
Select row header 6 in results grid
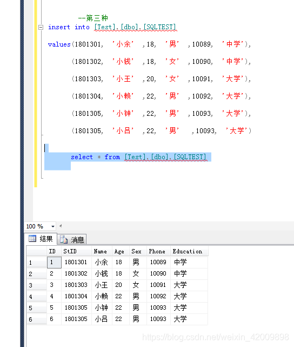(37, 319)
